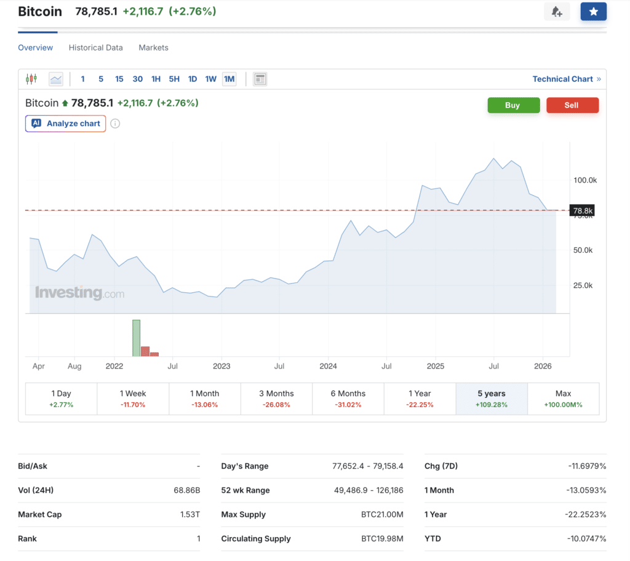Select the 1W interval
630x561 pixels.
pos(210,79)
